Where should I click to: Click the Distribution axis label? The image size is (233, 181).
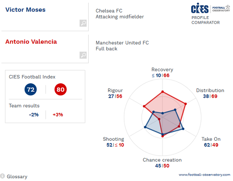tap(210, 90)
